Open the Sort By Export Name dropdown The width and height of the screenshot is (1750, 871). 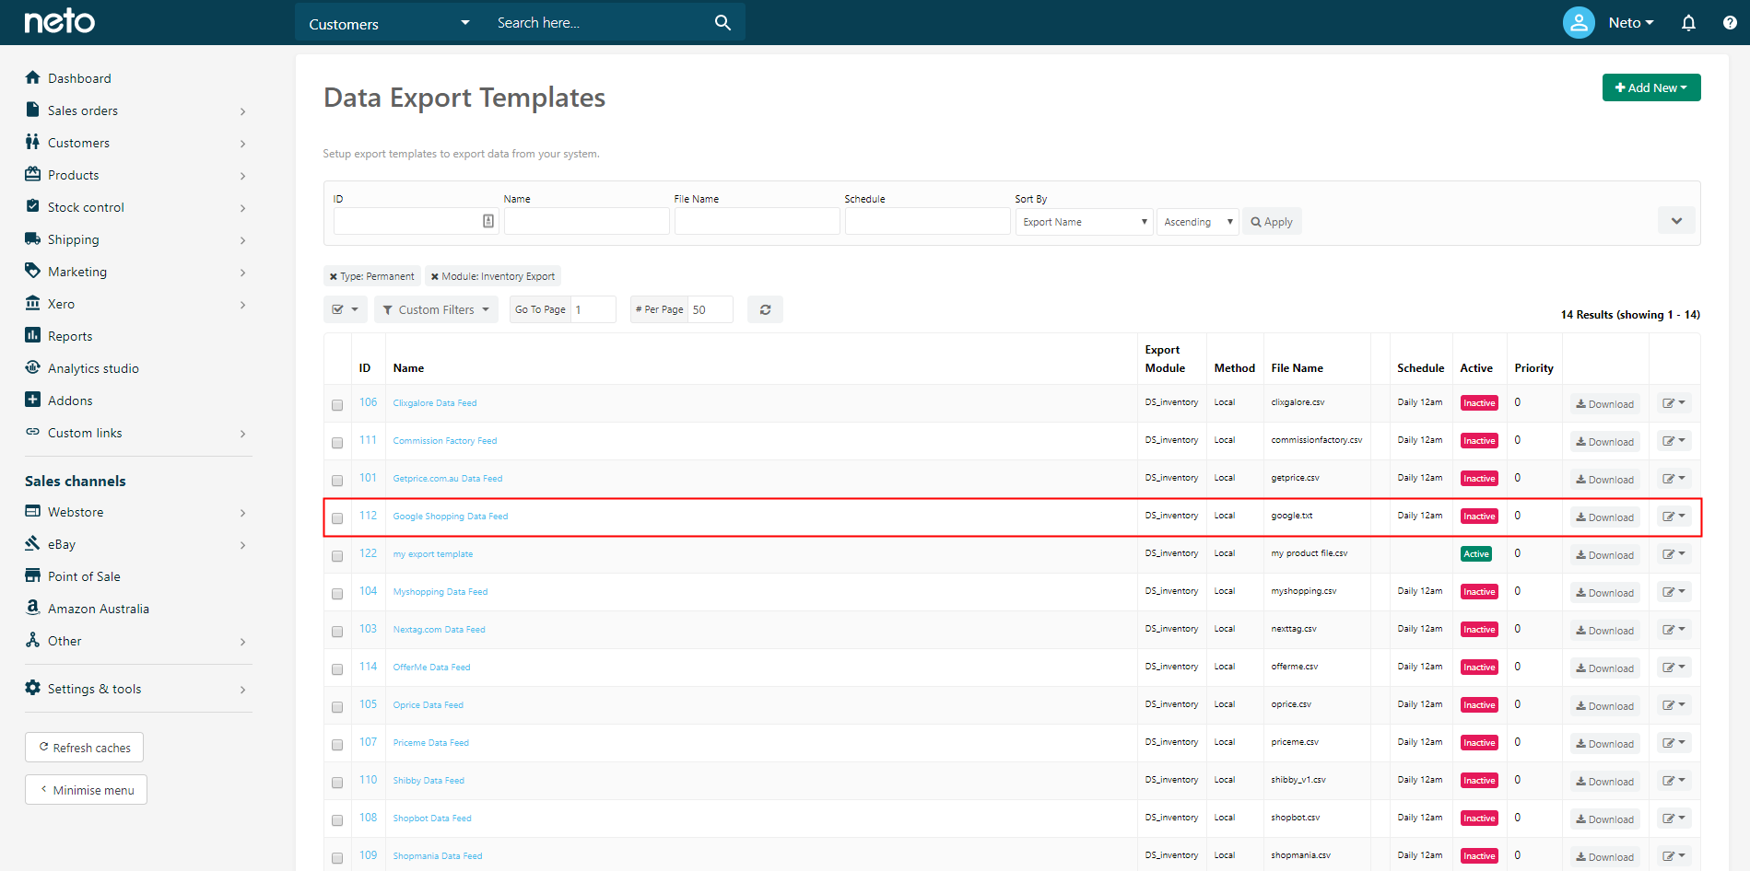[x=1085, y=222]
